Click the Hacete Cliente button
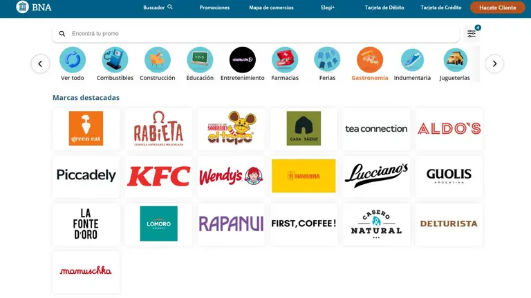Screen dimensions: 531x298 [x=498, y=8]
